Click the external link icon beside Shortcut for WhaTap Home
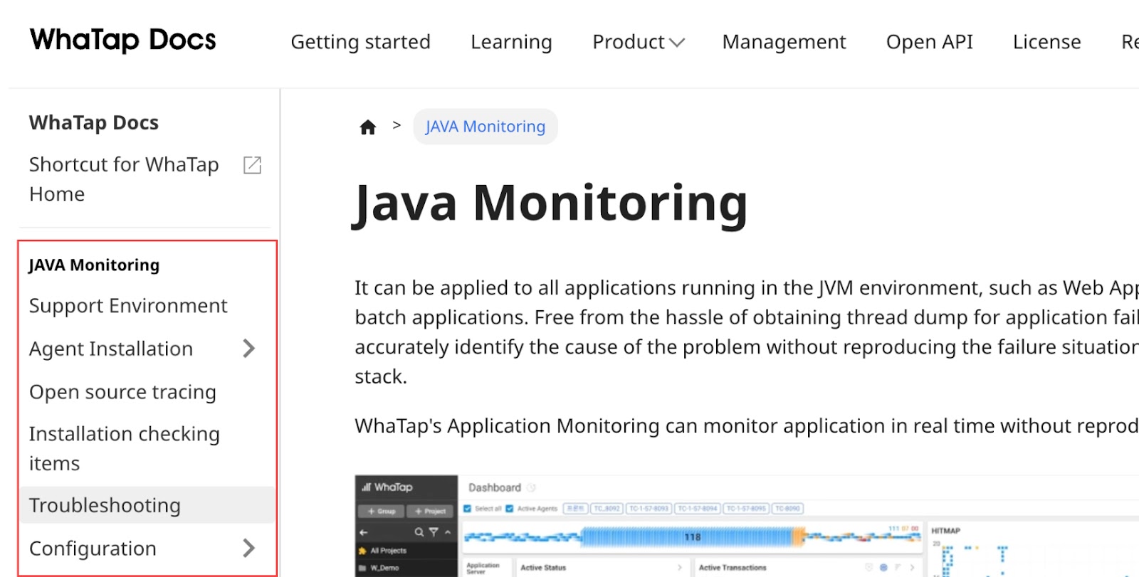Viewport: 1139px width, 577px height. point(252,165)
